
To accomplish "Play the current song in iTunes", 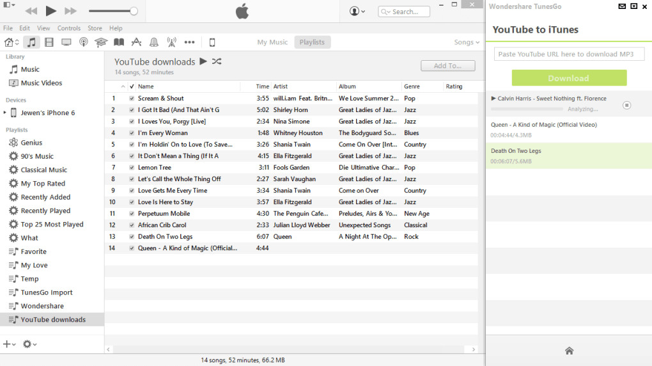I will pos(50,11).
